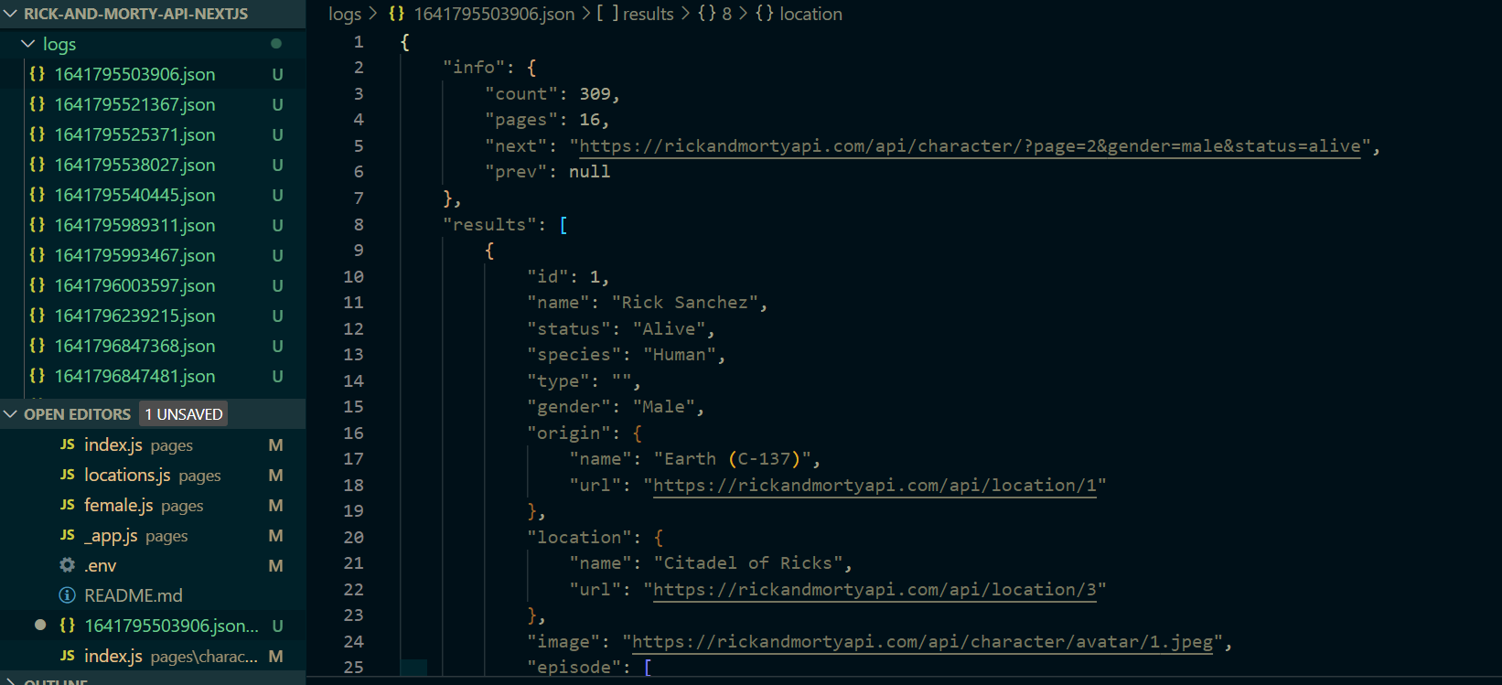This screenshot has width=1502, height=685.
Task: Click line number 20 in gutter
Action: [x=353, y=537]
